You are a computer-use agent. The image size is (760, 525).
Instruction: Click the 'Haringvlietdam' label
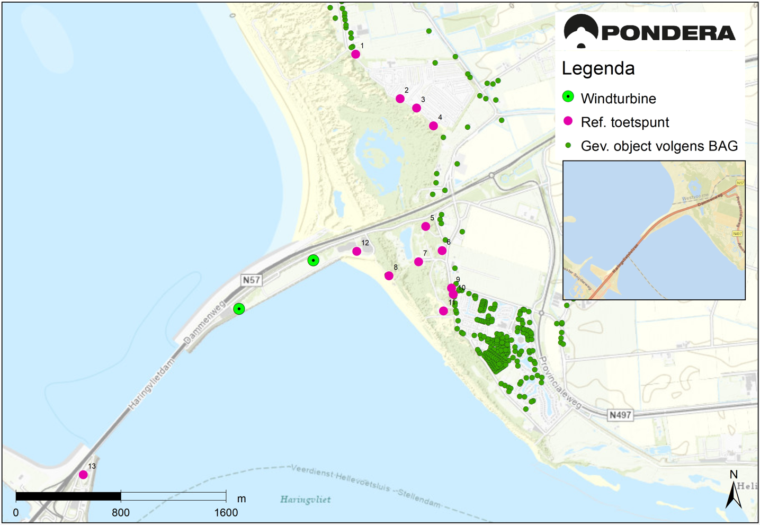tap(151, 383)
